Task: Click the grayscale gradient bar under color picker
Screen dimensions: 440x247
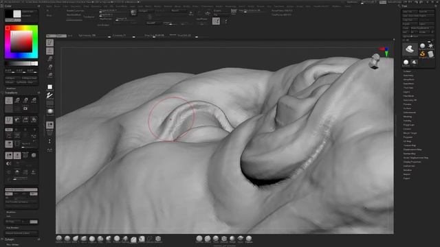Action: pos(21,64)
